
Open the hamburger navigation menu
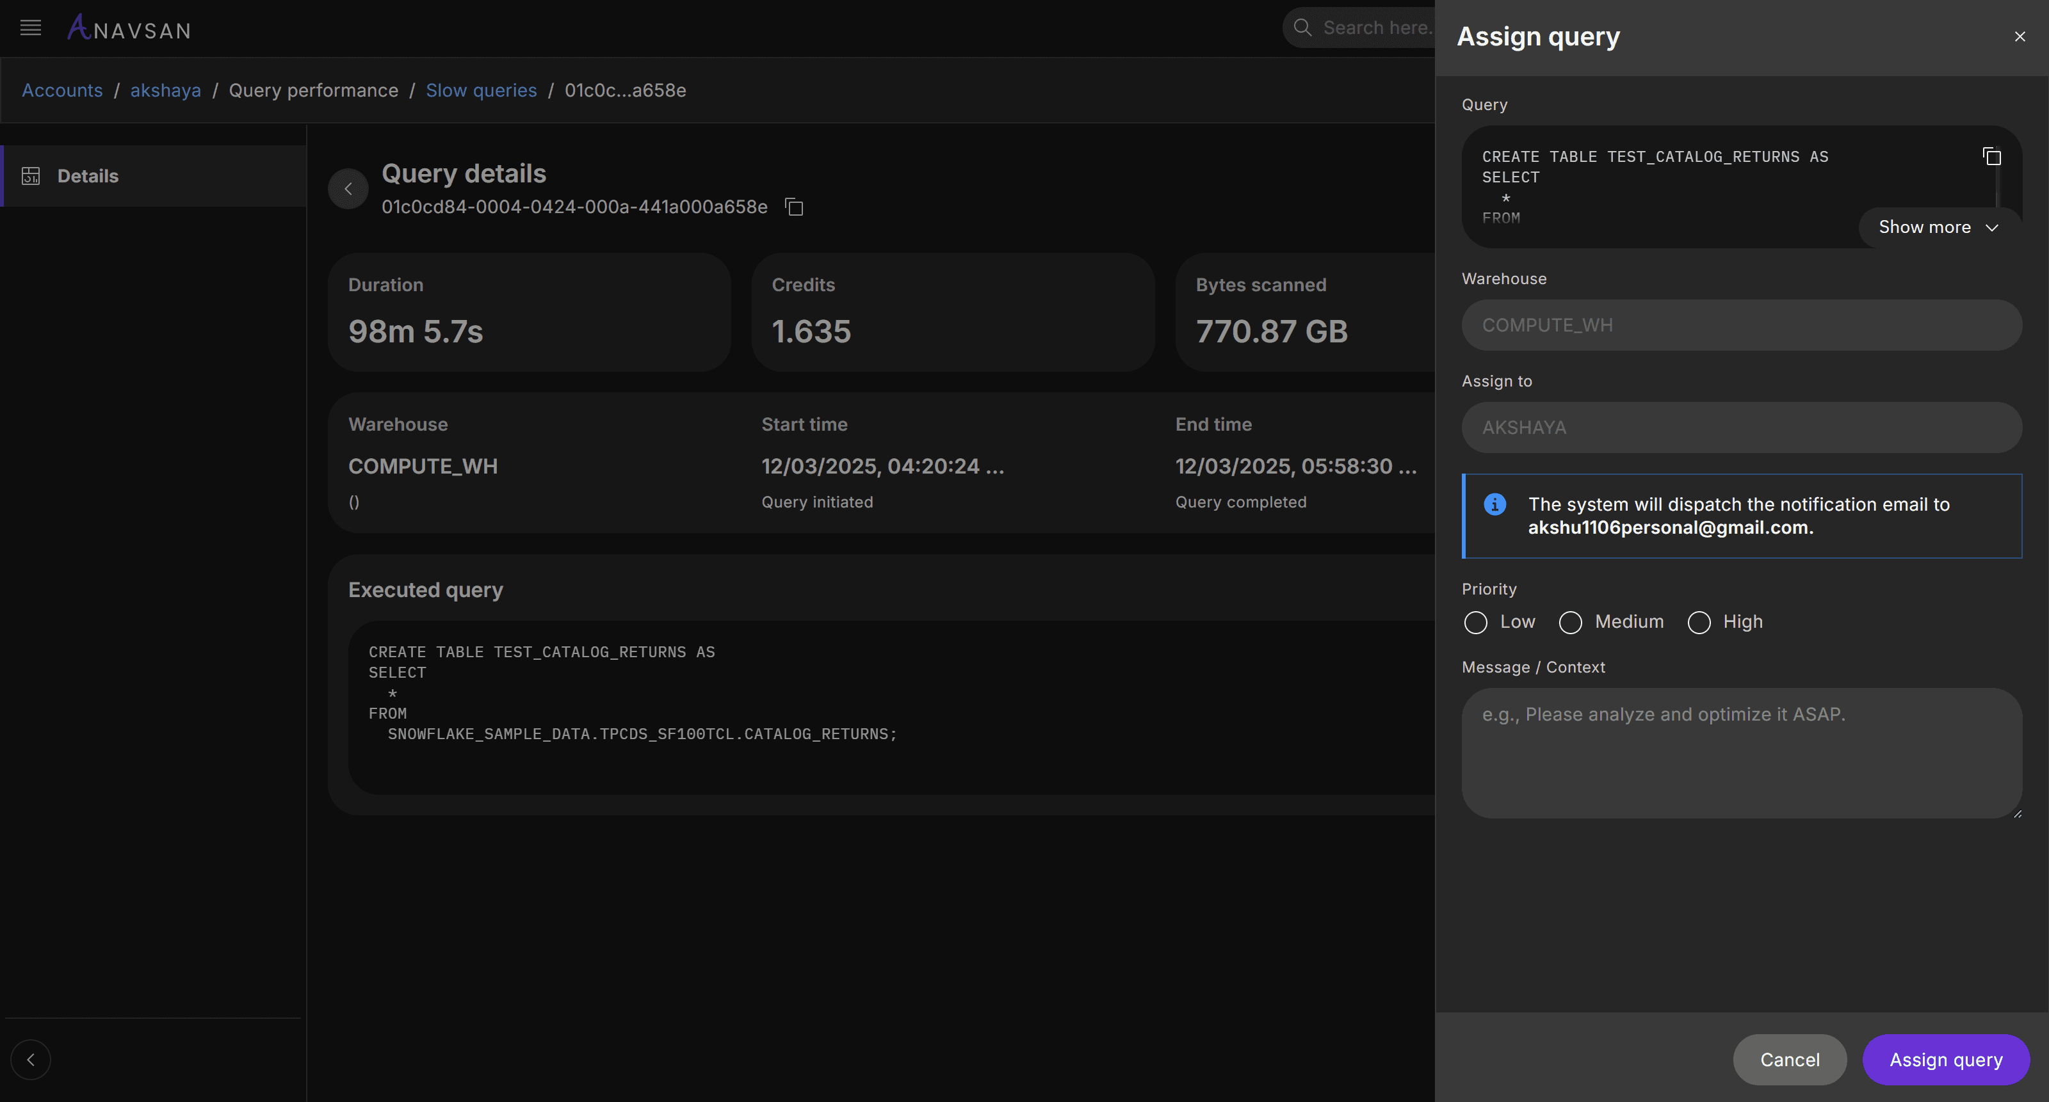(x=30, y=29)
